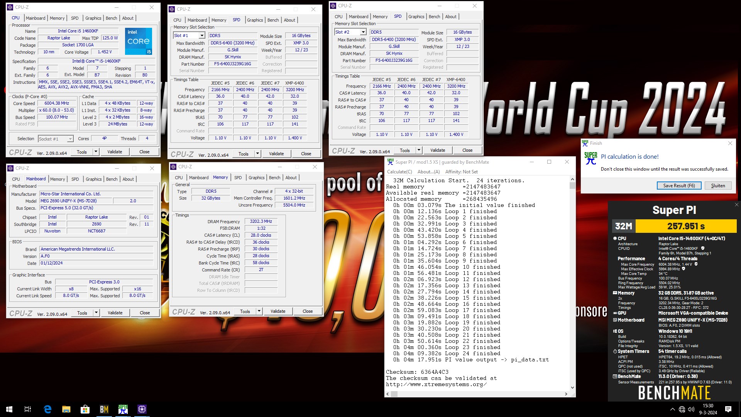
Task: Open Graphics tab in CPU-Z Slot #1 window
Action: tap(255, 20)
